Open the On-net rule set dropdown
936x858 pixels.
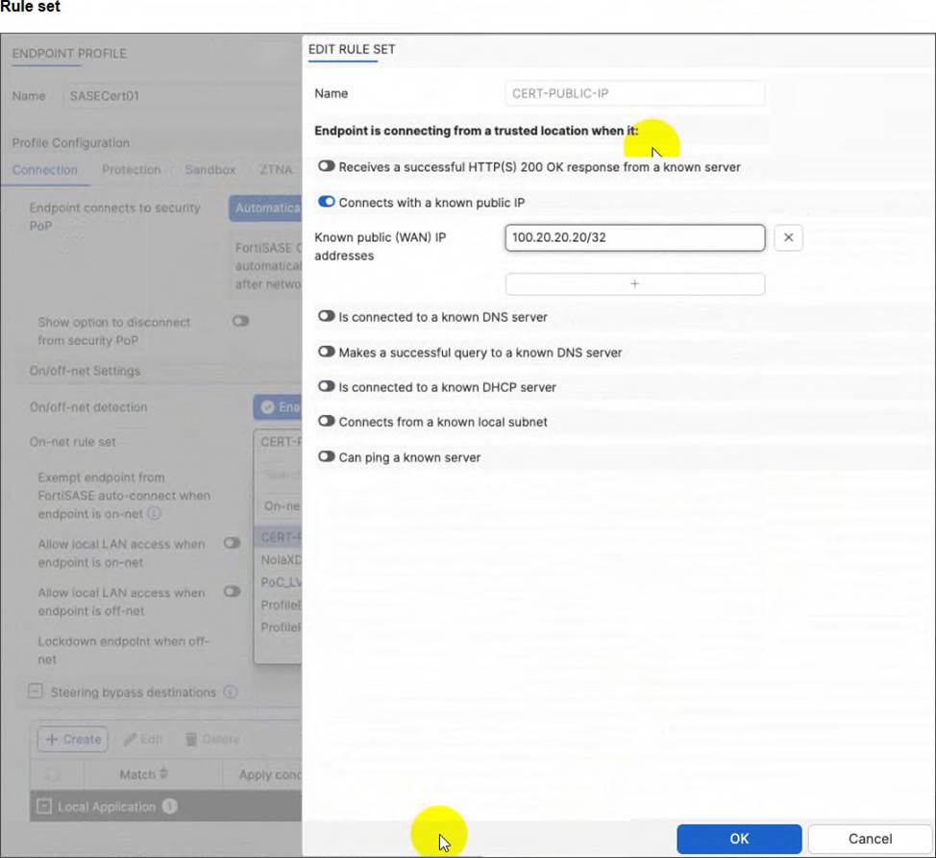click(278, 442)
